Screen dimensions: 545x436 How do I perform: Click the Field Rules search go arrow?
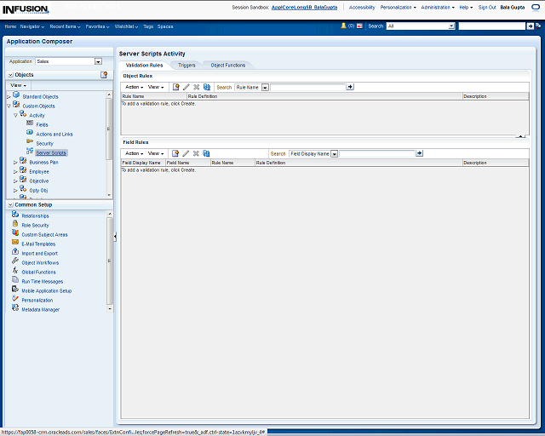coord(419,153)
